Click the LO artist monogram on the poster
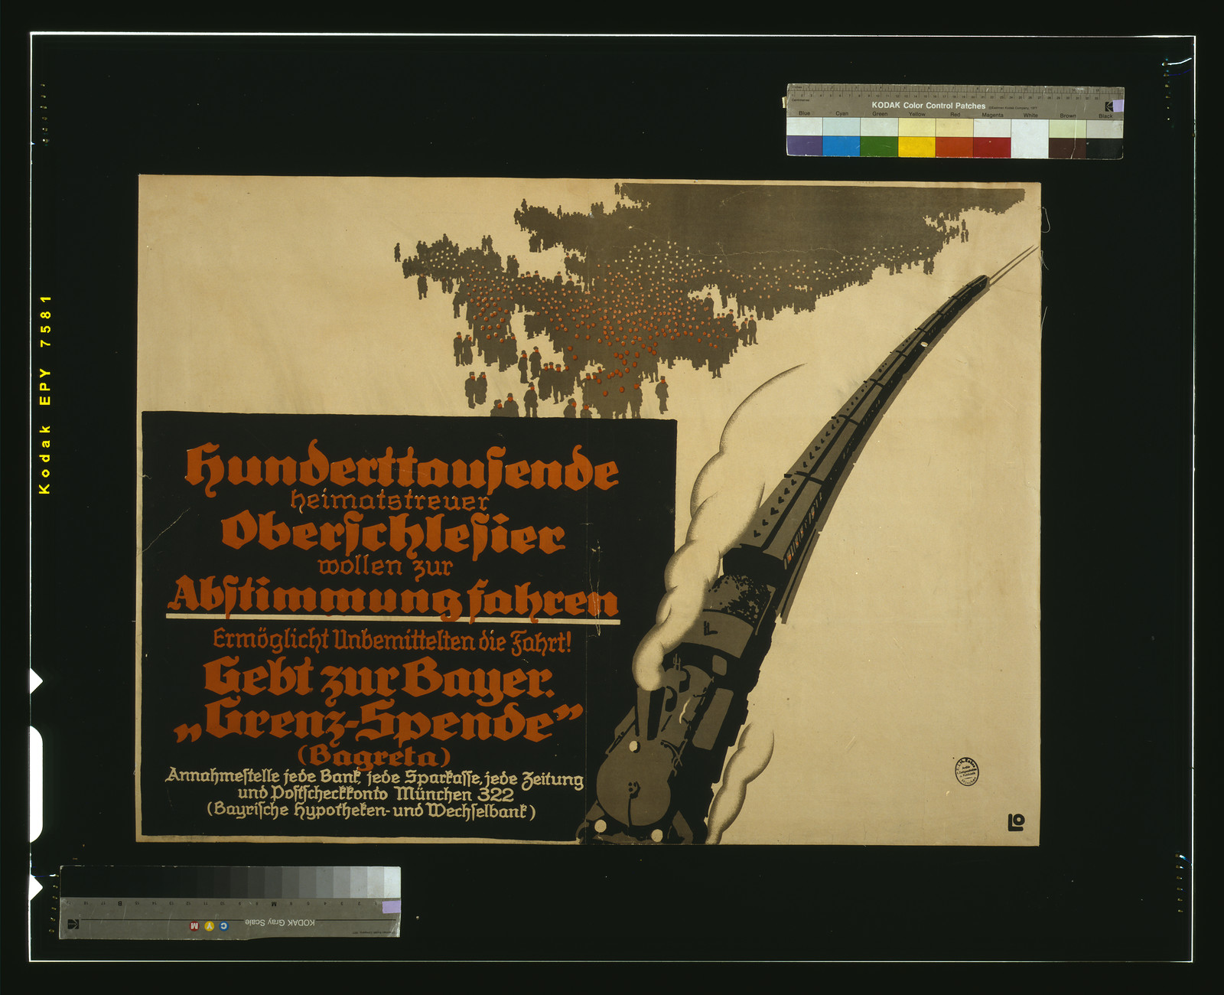The height and width of the screenshot is (995, 1224). coord(1016,823)
